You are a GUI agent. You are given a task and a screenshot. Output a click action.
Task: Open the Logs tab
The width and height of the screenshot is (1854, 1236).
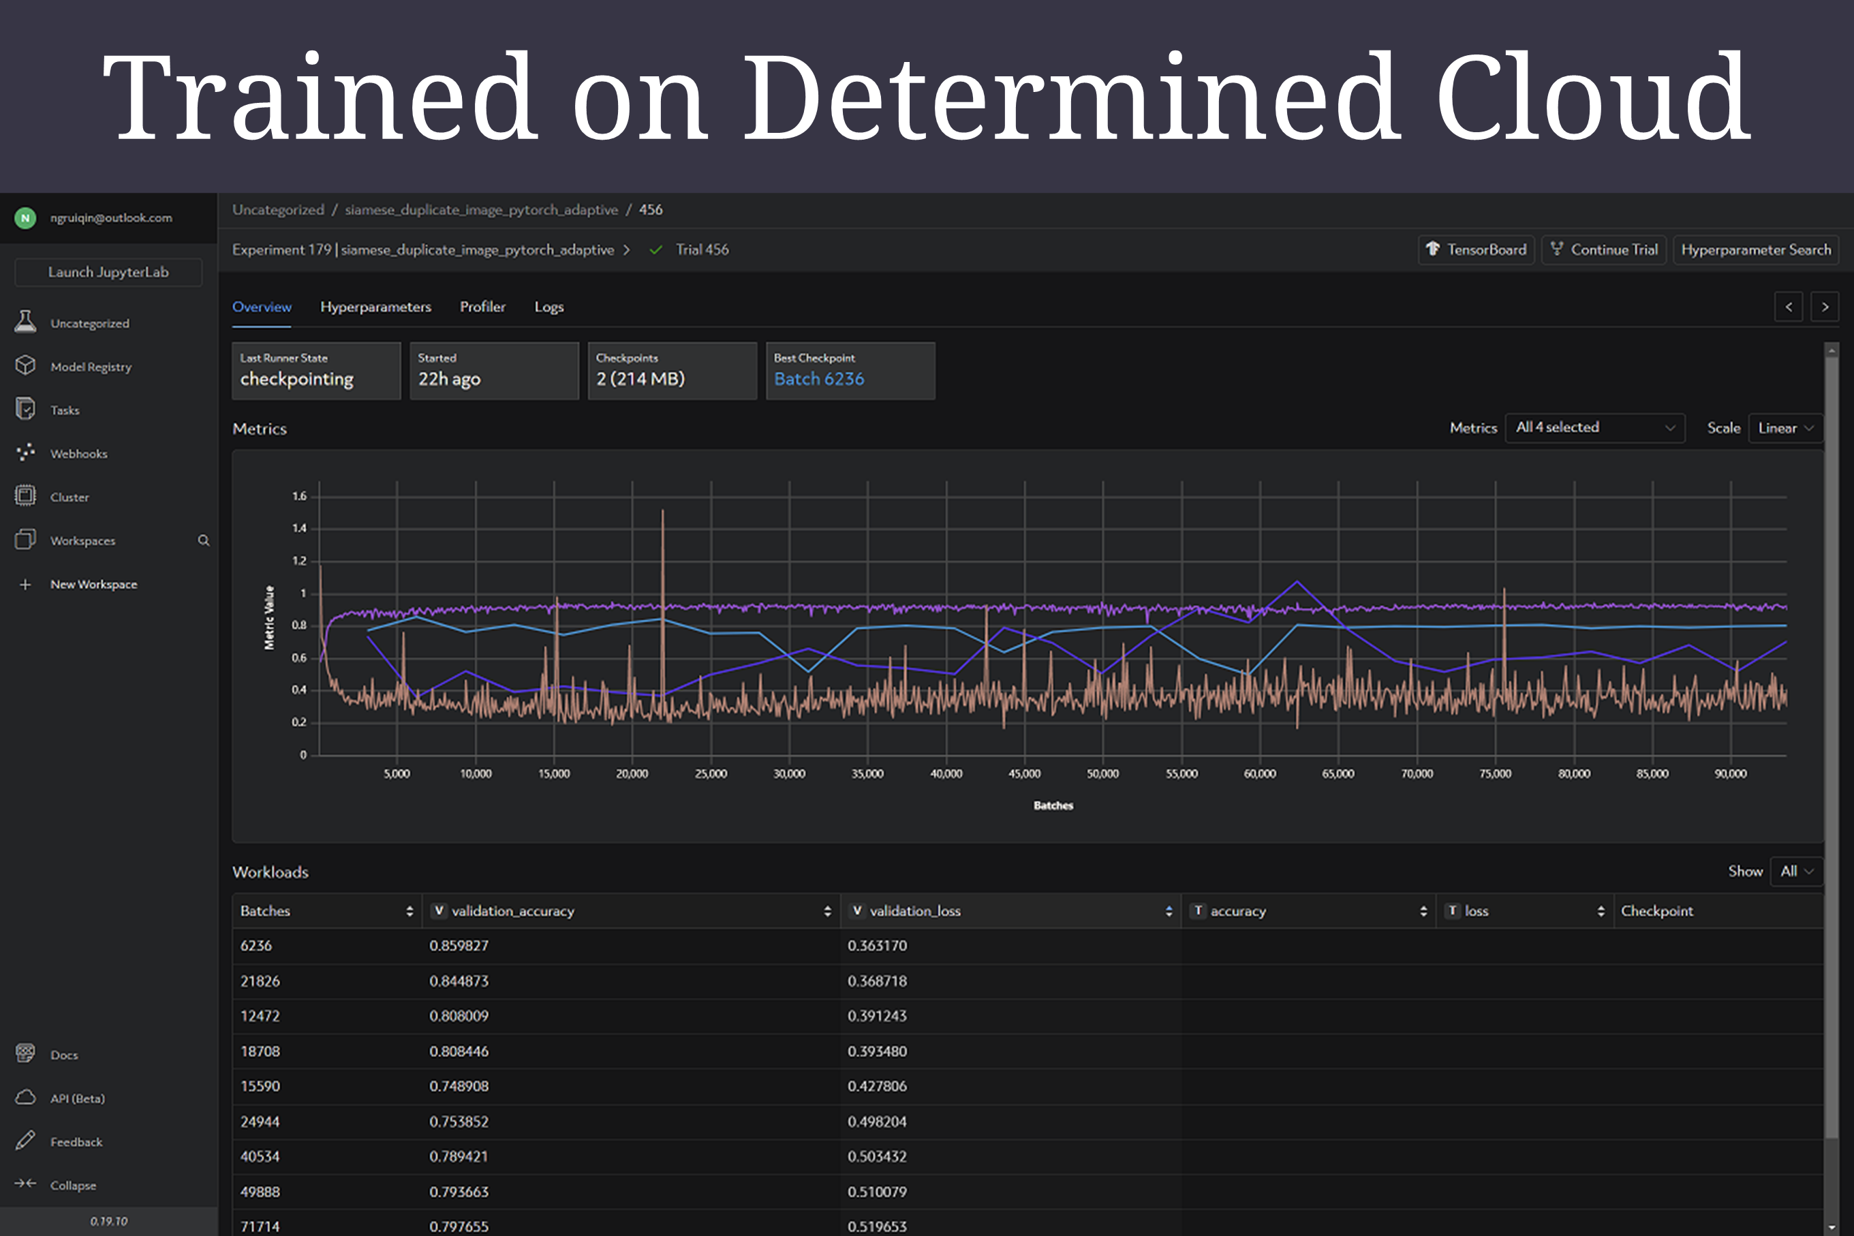coord(549,307)
